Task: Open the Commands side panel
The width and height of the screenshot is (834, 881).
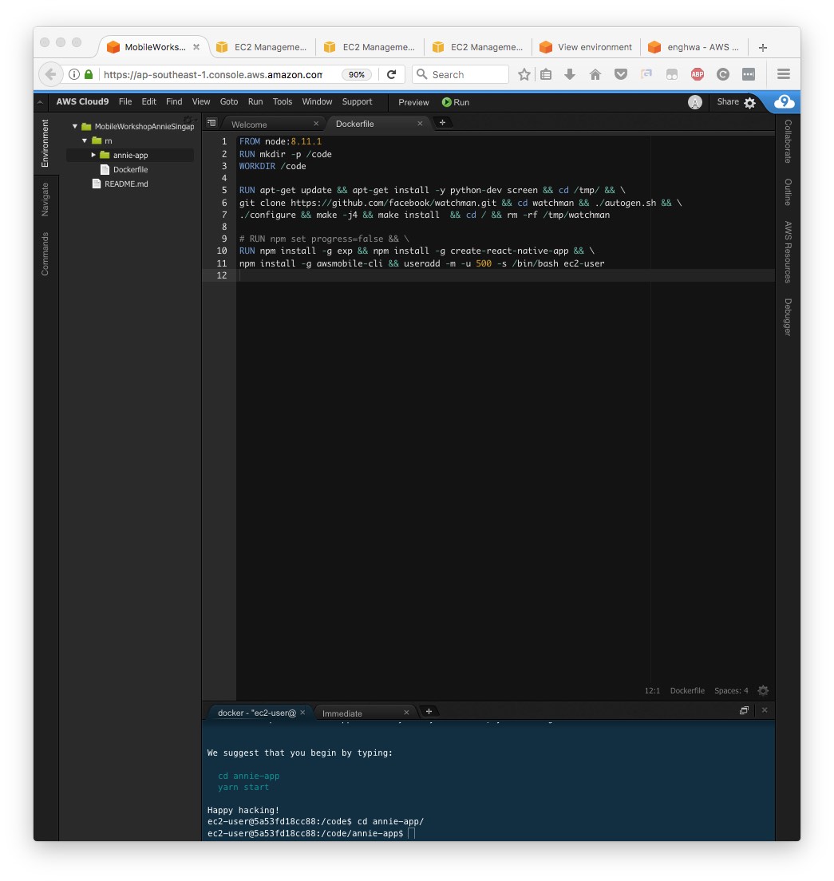Action: pyautogui.click(x=45, y=254)
